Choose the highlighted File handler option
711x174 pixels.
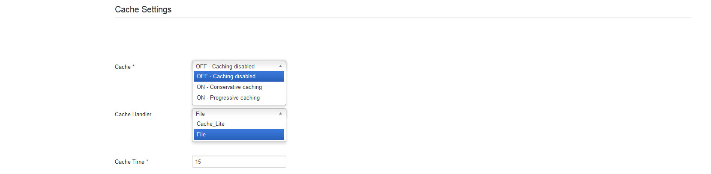(x=239, y=134)
